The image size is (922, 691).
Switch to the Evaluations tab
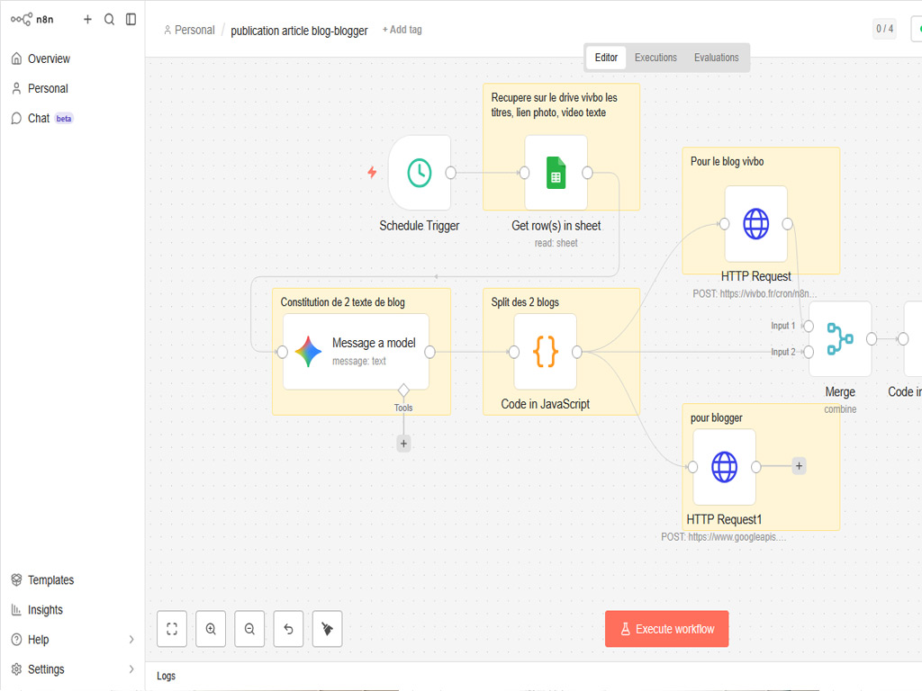point(716,57)
